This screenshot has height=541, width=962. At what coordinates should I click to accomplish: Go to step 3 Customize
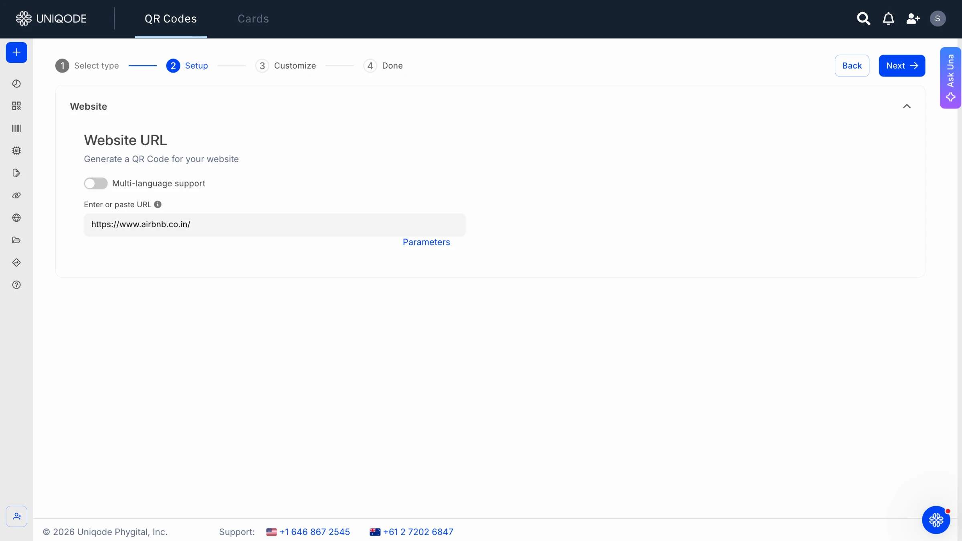pos(286,66)
